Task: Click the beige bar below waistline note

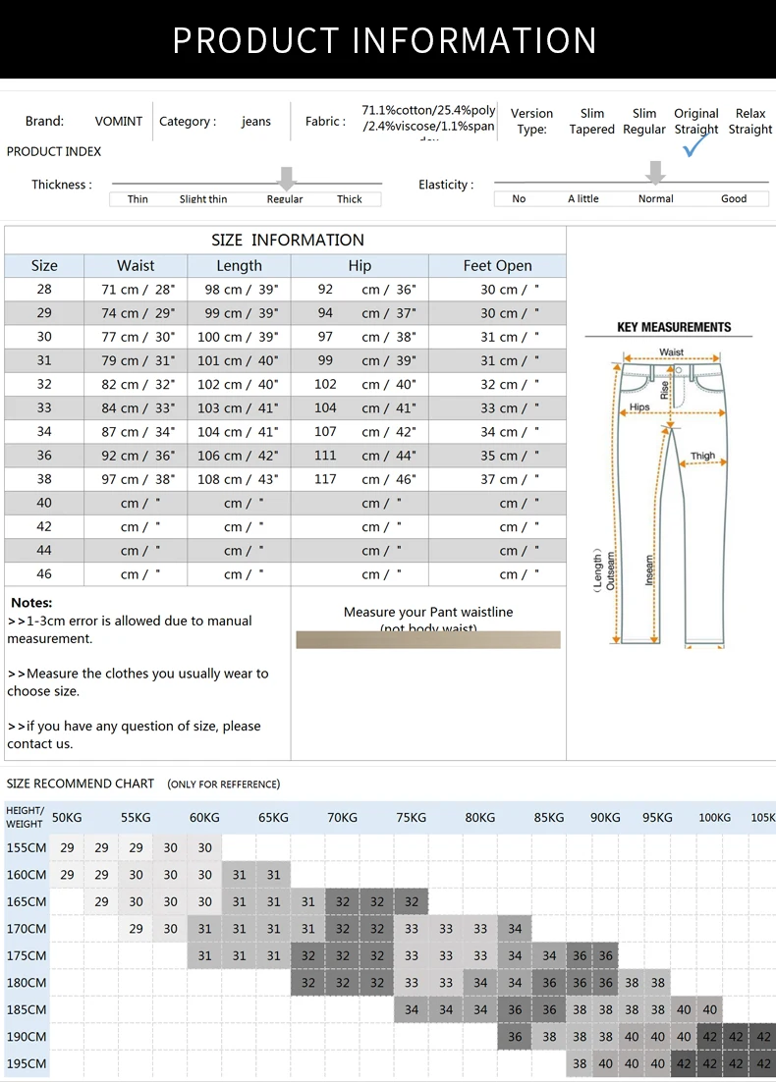Action: (x=428, y=640)
